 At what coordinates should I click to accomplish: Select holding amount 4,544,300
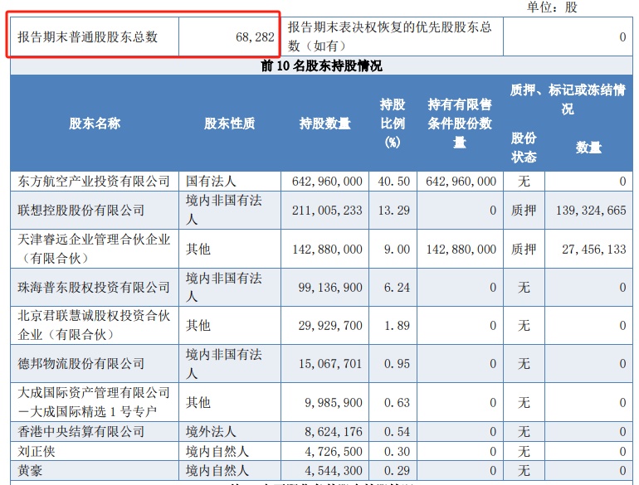click(x=334, y=471)
